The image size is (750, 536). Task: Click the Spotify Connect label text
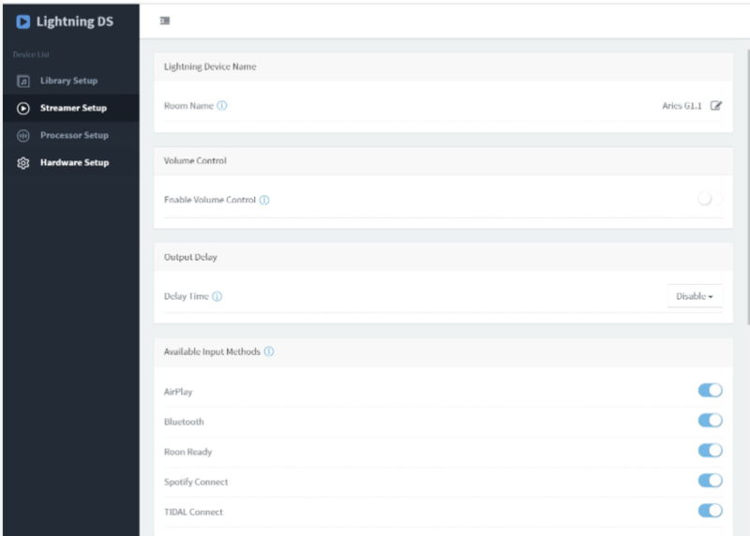pyautogui.click(x=196, y=482)
